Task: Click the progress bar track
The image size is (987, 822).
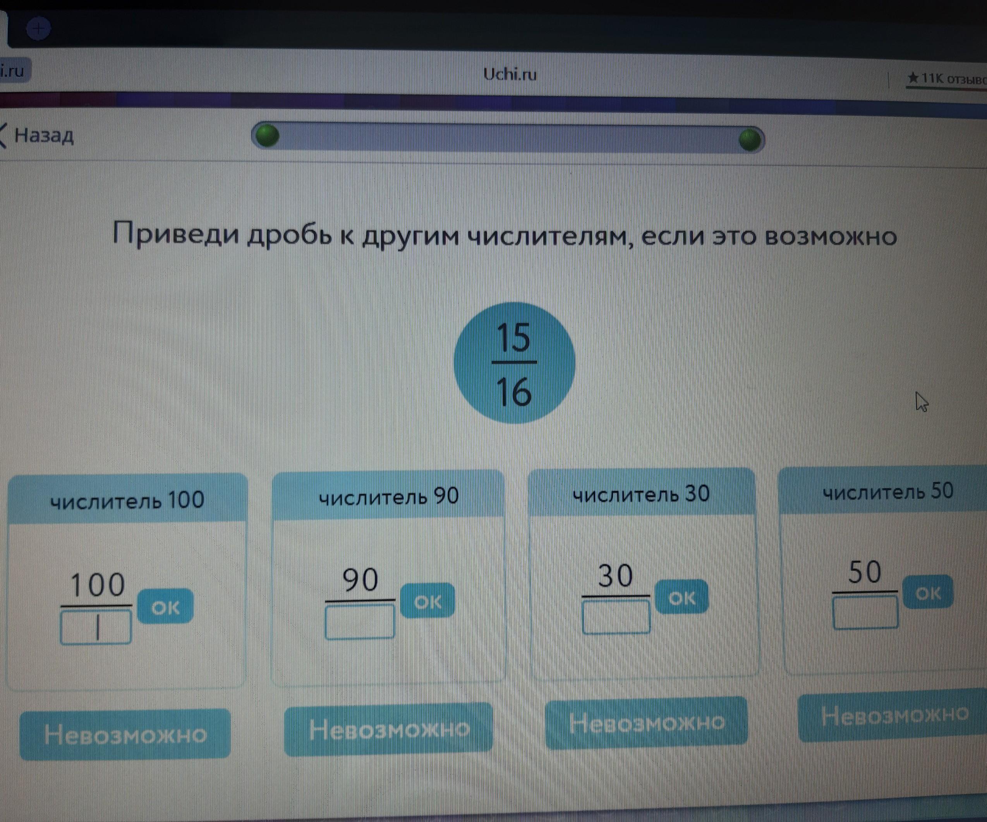Action: pyautogui.click(x=508, y=138)
